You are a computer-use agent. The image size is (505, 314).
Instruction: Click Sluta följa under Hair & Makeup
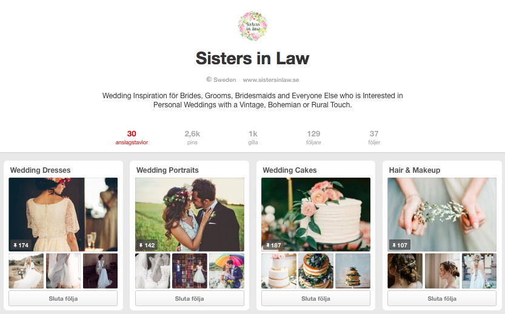point(442,298)
